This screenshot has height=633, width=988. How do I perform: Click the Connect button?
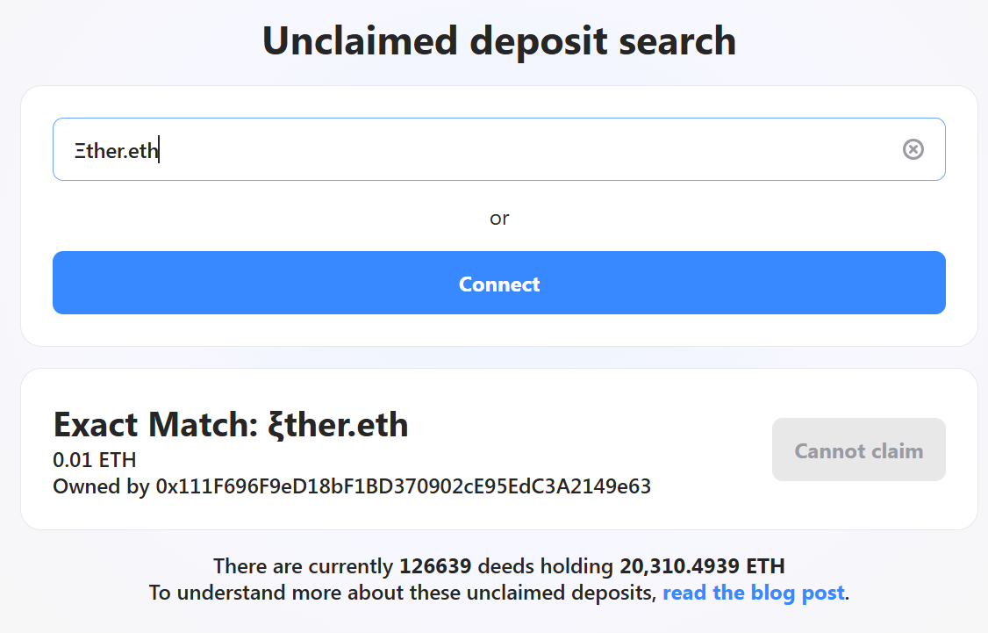coord(498,284)
